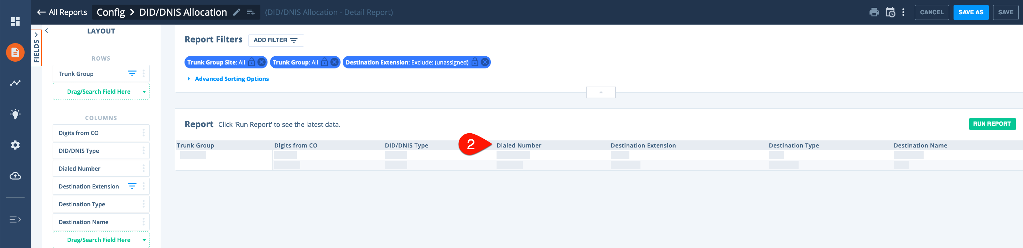Click the DID/DNIS Type column header
The image size is (1023, 248).
(x=406, y=145)
